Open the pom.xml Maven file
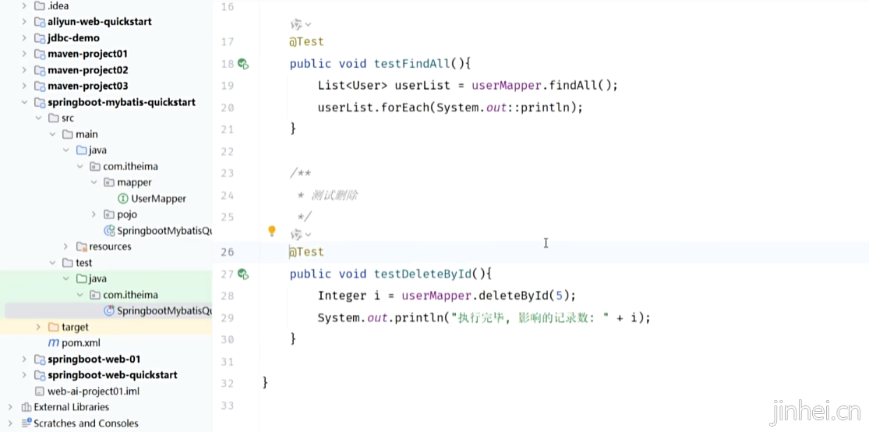 click(x=80, y=343)
